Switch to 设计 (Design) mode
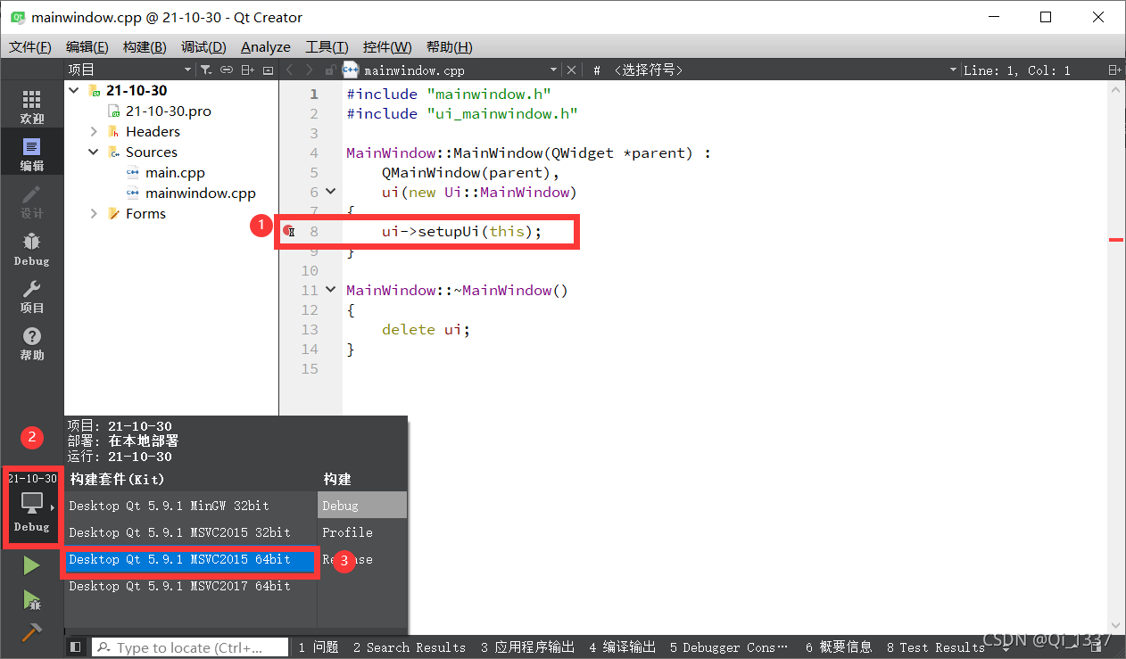Image resolution: width=1126 pixels, height=659 pixels. 31,203
